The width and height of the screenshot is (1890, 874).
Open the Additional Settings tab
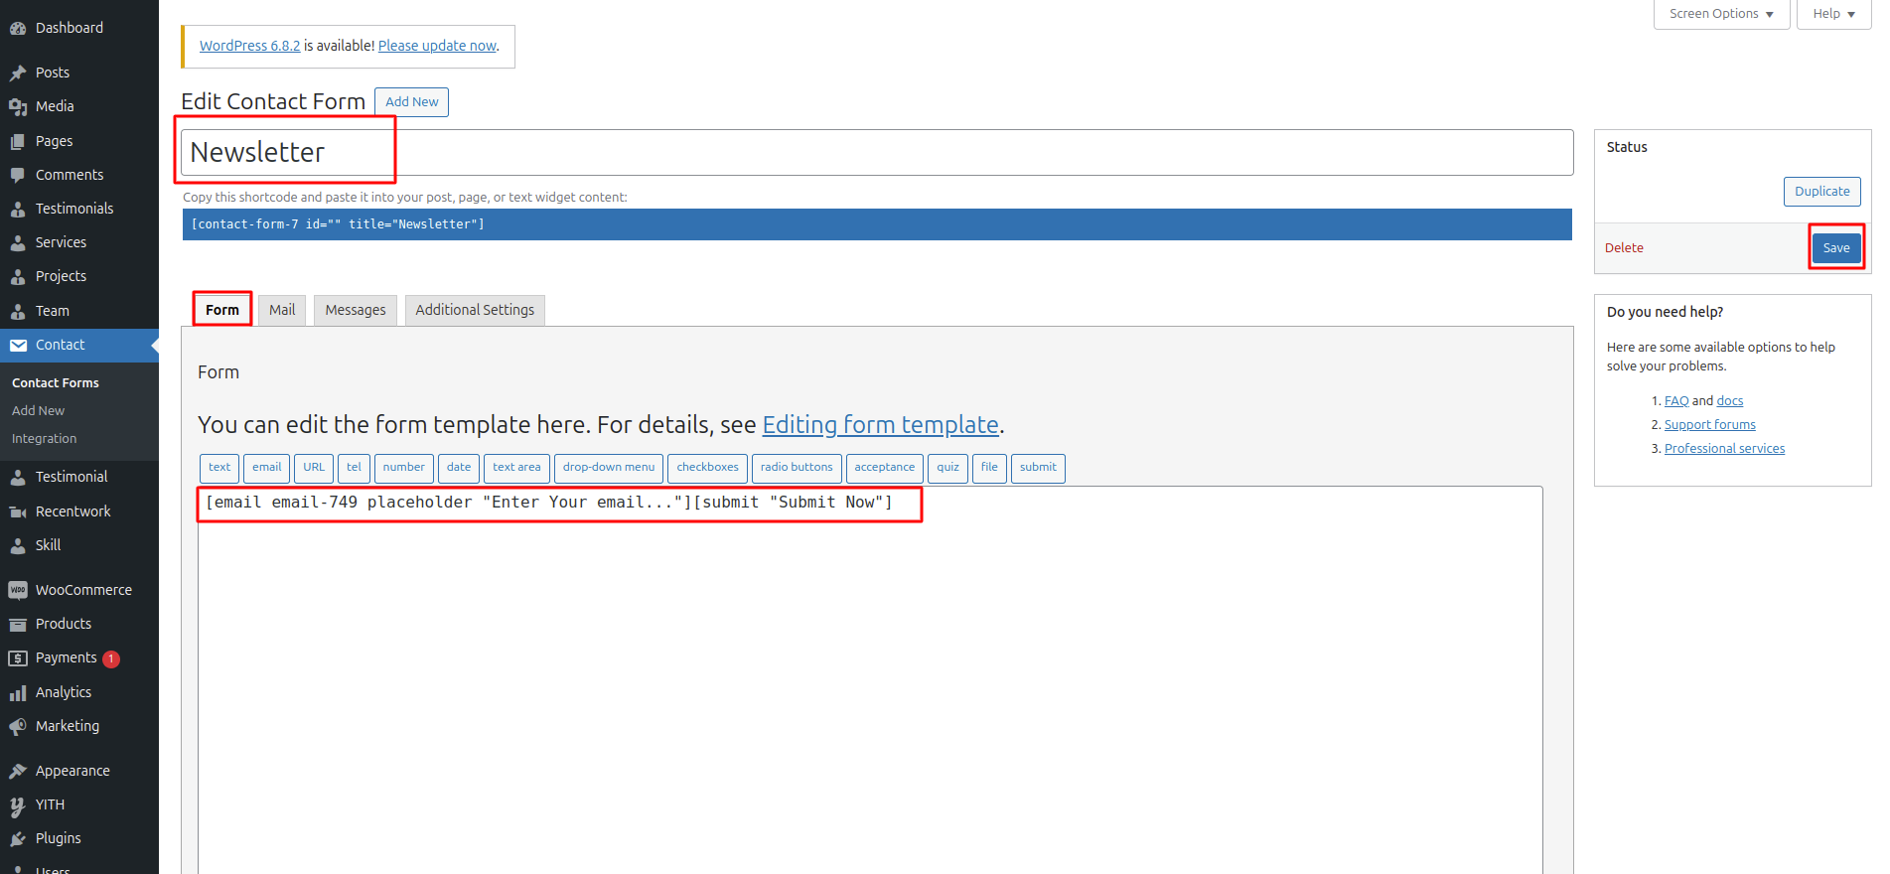(475, 310)
